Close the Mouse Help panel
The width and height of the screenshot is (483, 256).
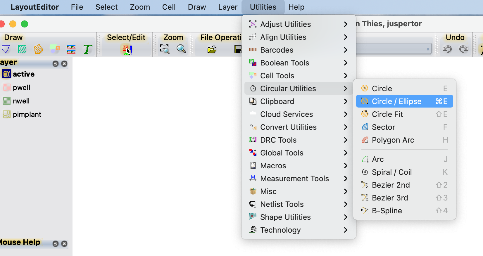[64, 244]
